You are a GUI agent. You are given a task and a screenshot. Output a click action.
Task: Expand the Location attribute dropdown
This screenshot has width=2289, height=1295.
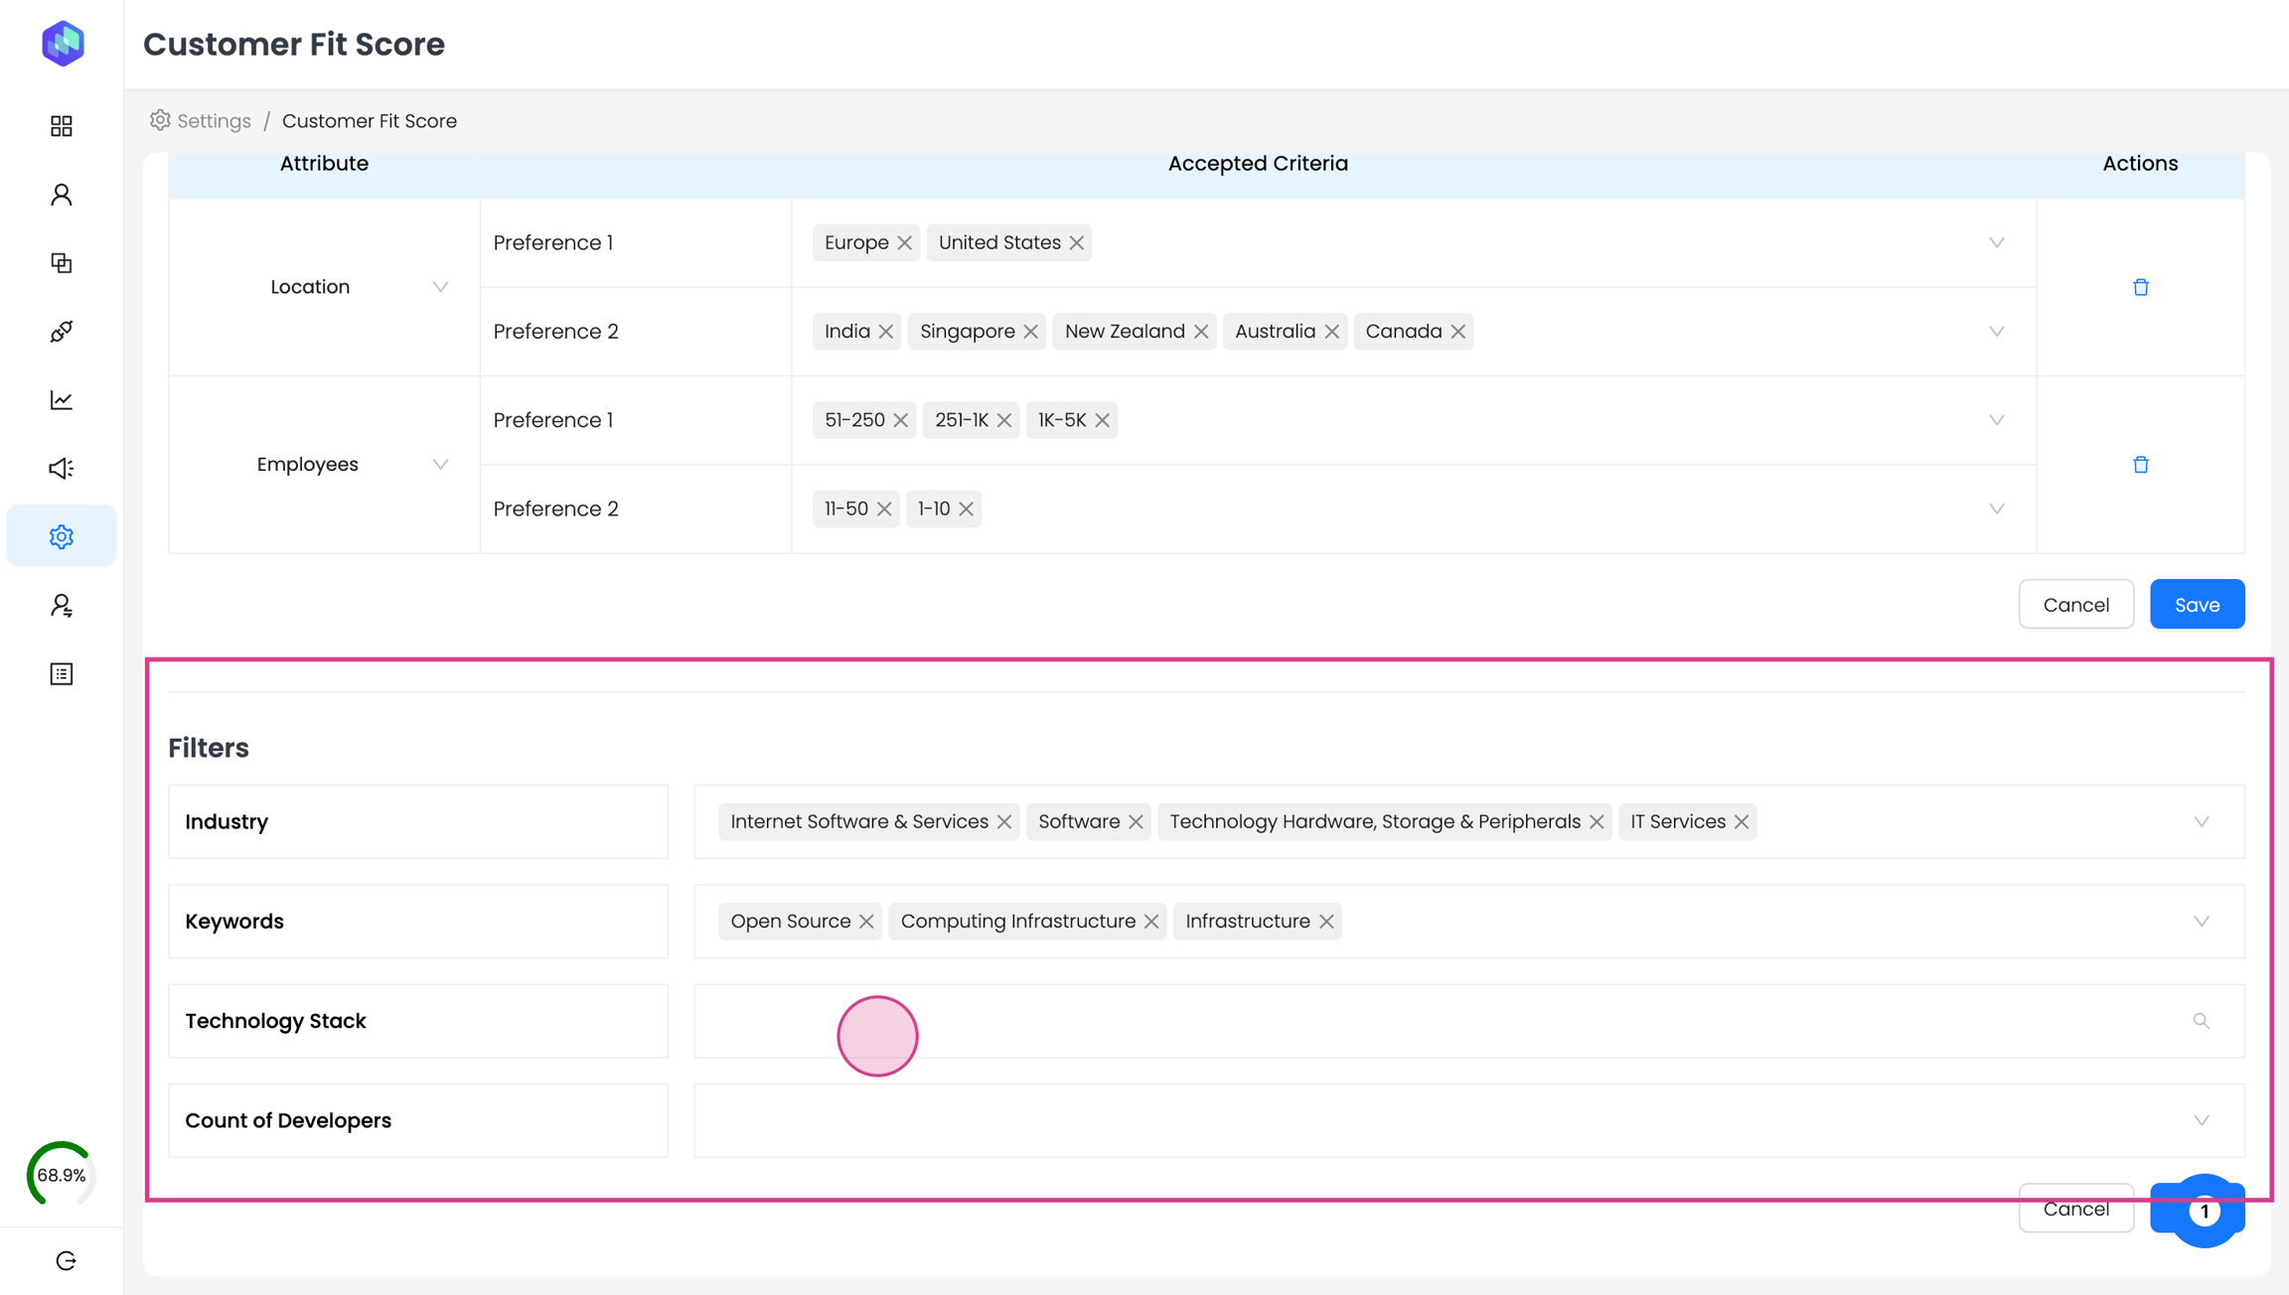[x=440, y=287]
